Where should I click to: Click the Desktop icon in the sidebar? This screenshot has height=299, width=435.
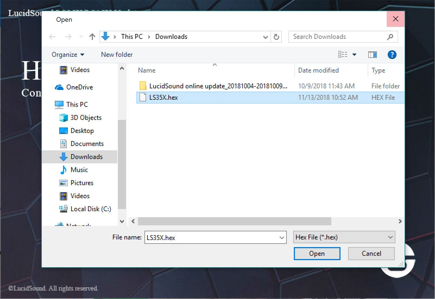pyautogui.click(x=64, y=131)
